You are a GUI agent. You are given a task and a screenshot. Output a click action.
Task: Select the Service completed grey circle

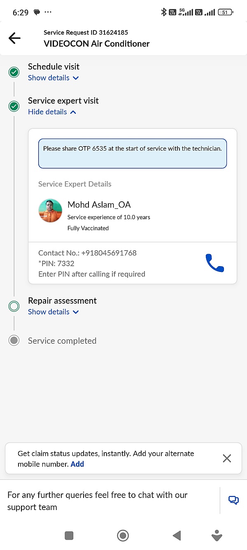[14, 340]
